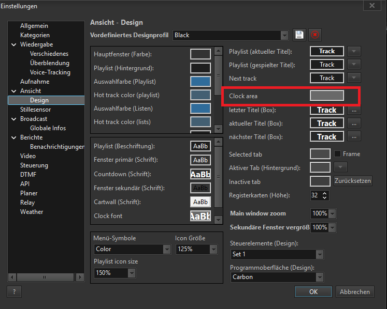Open dropdown next to Next track

(x=354, y=78)
